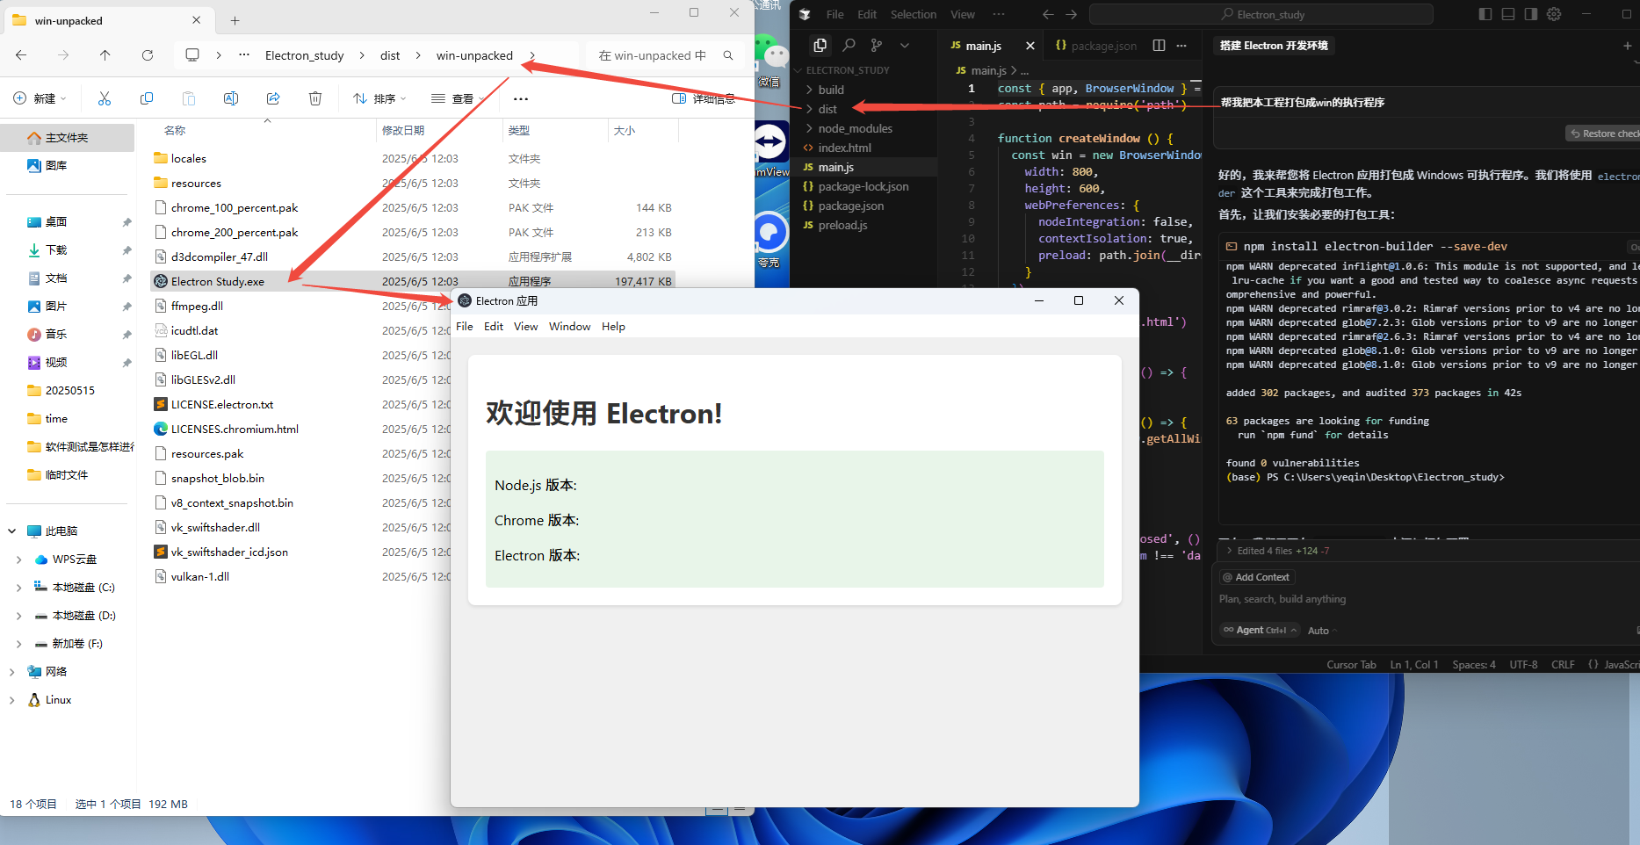This screenshot has height=845, width=1640.
Task: Expand the WPS云盘 tree node
Action: [x=18, y=560]
